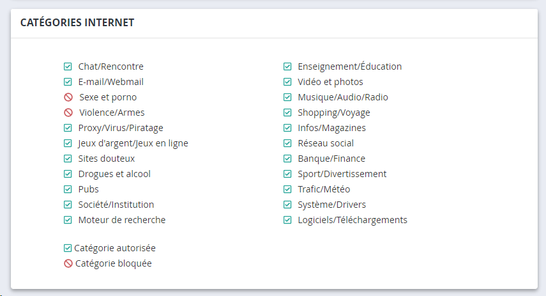Click the Drogues et alcool checkbox
This screenshot has width=546, height=296.
click(x=68, y=174)
